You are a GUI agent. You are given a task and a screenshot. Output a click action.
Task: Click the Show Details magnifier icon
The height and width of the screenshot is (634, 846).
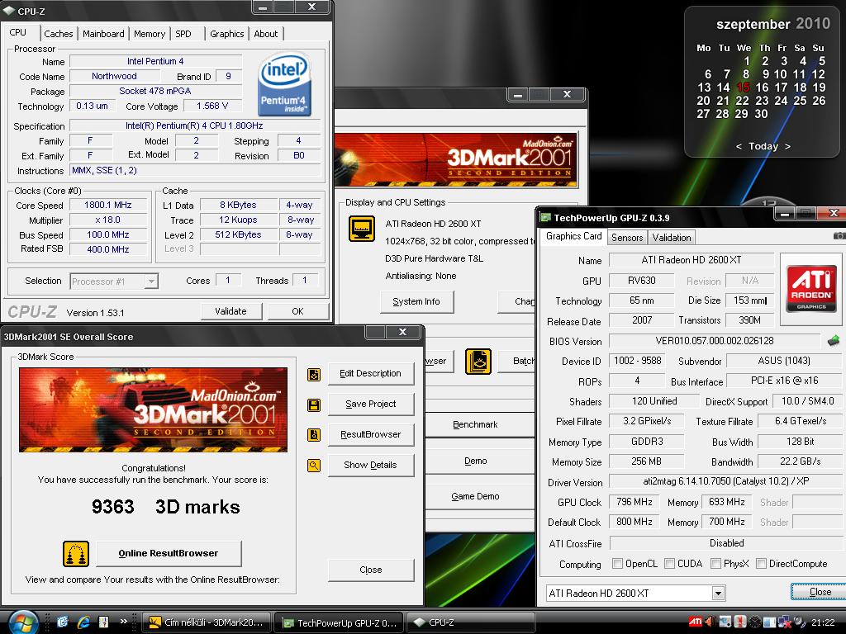pyautogui.click(x=314, y=466)
